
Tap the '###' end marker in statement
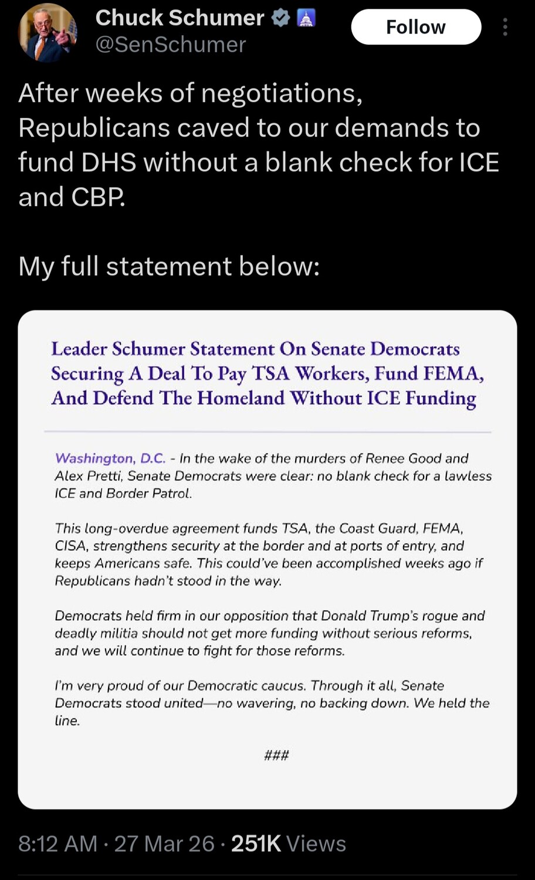click(276, 755)
